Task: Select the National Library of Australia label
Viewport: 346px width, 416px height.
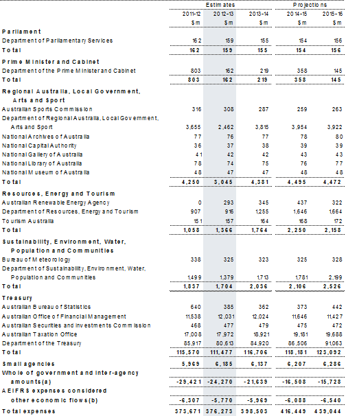Action: click(x=42, y=163)
